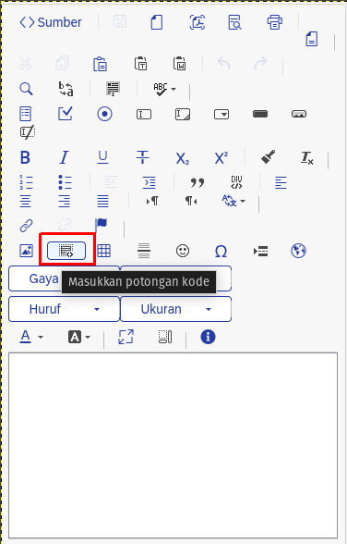Insert a smiley emoticon
Screen dimensions: 347x544
point(183,251)
